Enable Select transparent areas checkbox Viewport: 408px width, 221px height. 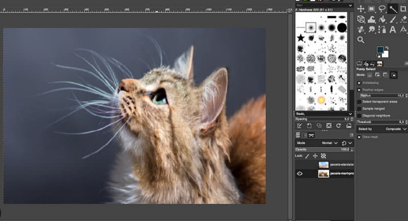pyautogui.click(x=359, y=102)
